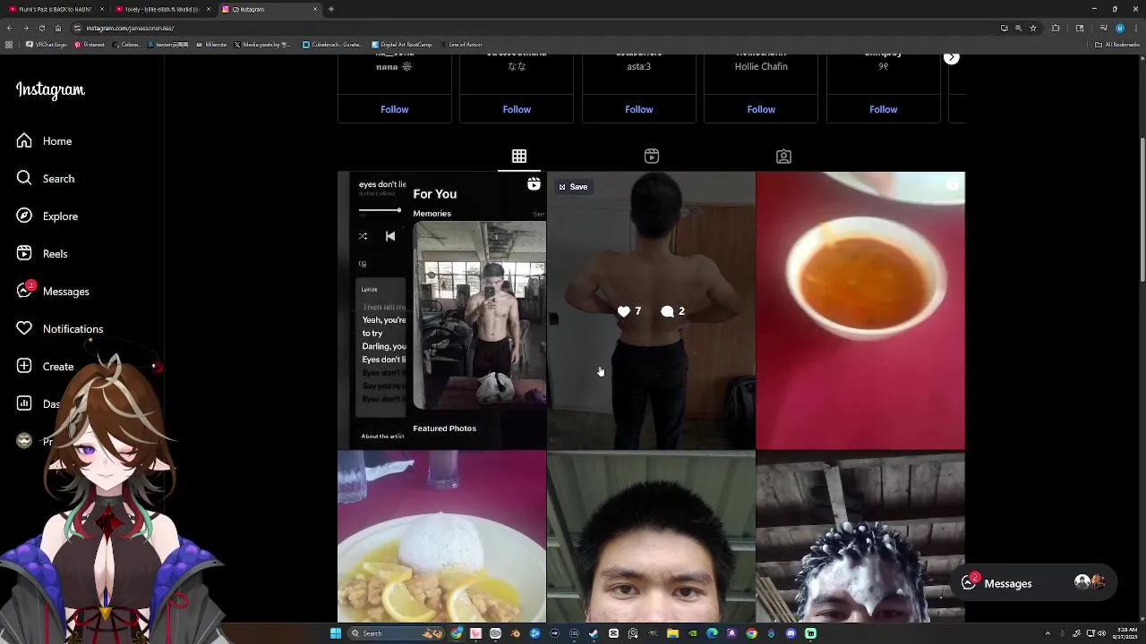Open Notifications heart icon
The height and width of the screenshot is (644, 1146).
tap(24, 329)
